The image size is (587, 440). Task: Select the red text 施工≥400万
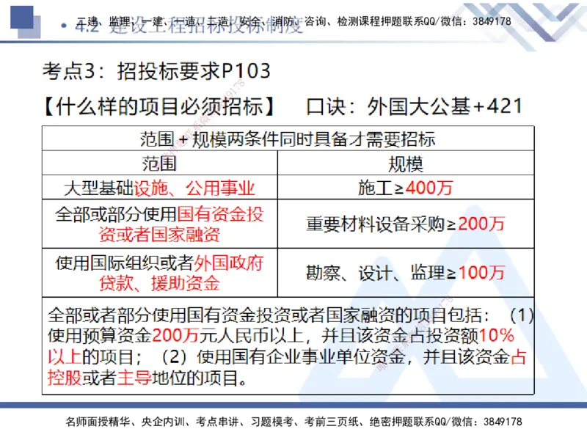click(405, 187)
